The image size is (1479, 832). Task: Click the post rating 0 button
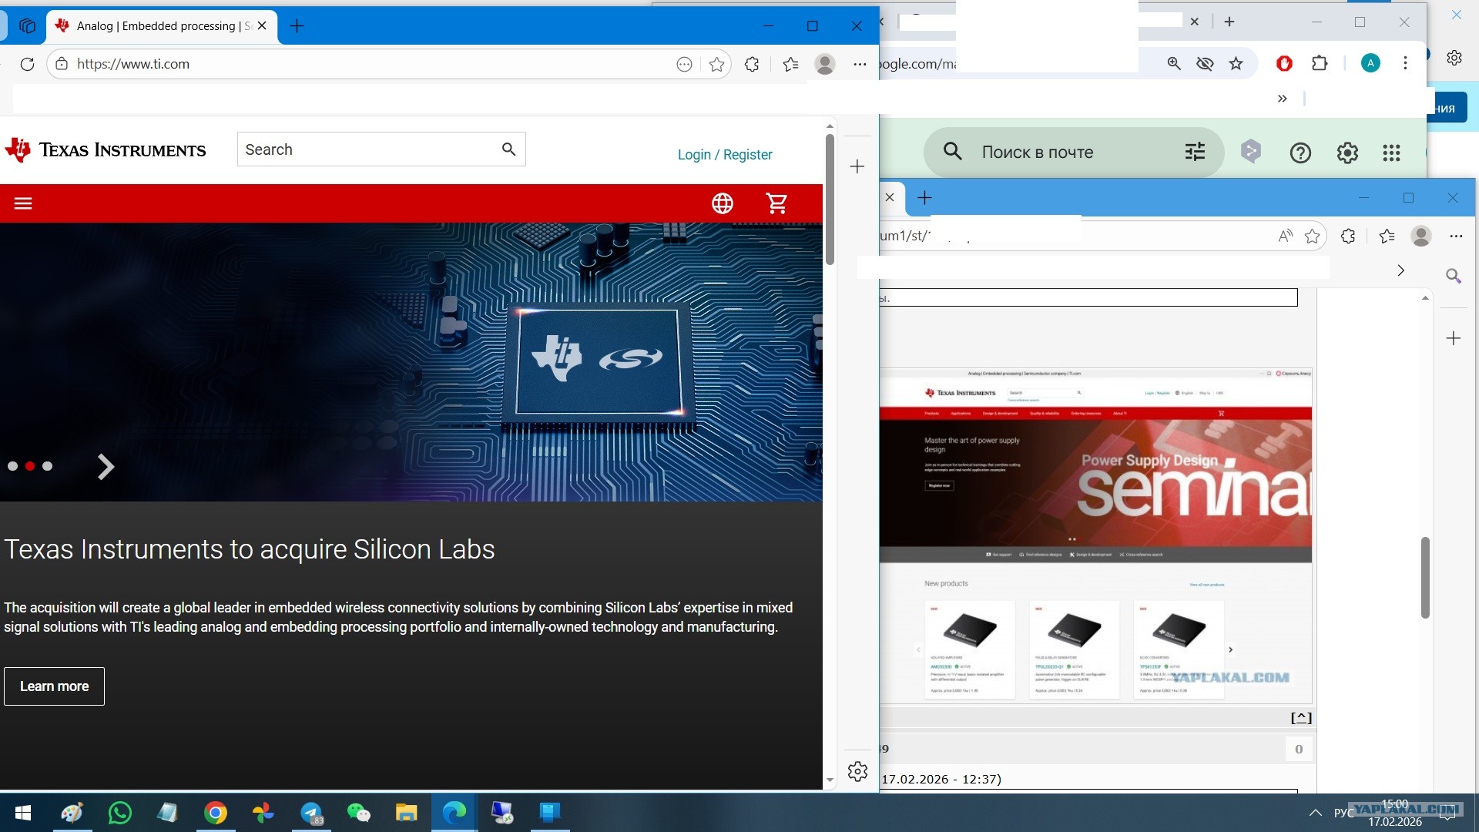coord(1299,749)
